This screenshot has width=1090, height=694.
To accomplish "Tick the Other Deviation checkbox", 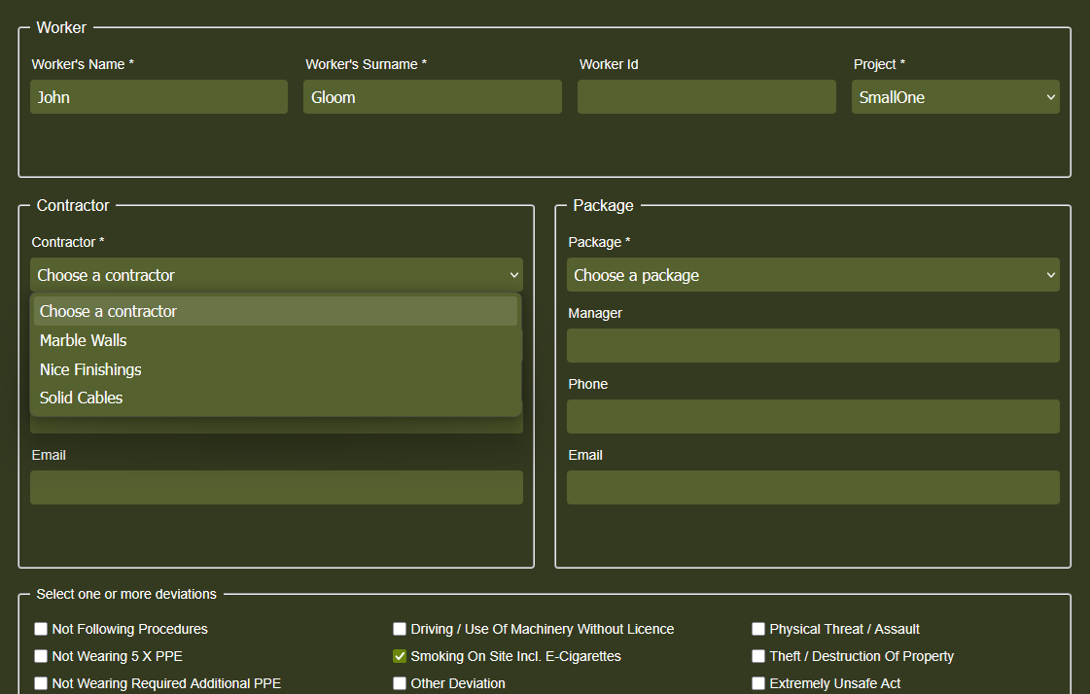I will (400, 683).
